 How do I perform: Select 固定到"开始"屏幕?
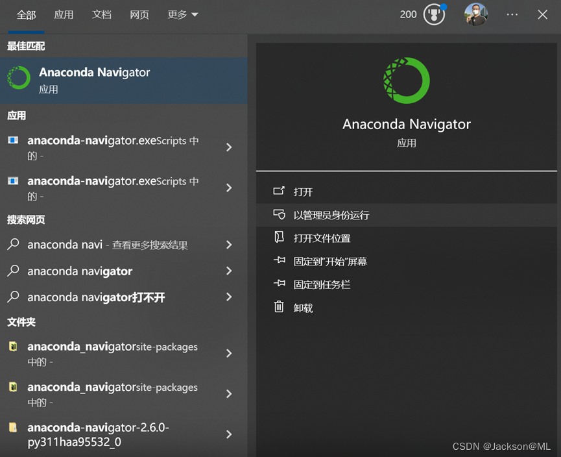pos(407,262)
